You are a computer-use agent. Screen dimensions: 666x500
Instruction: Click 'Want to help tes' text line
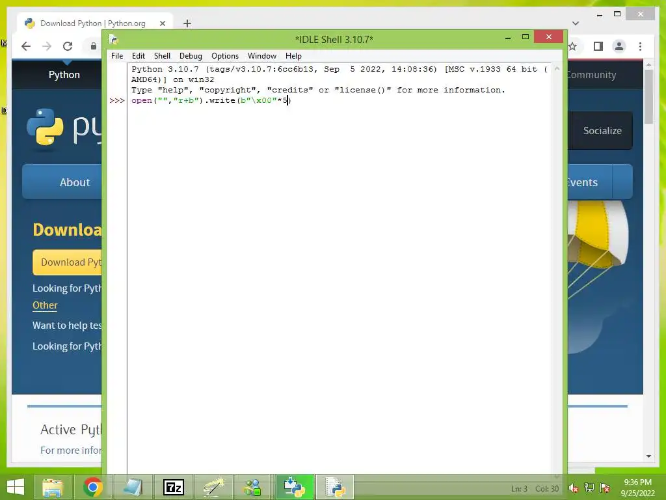point(67,326)
